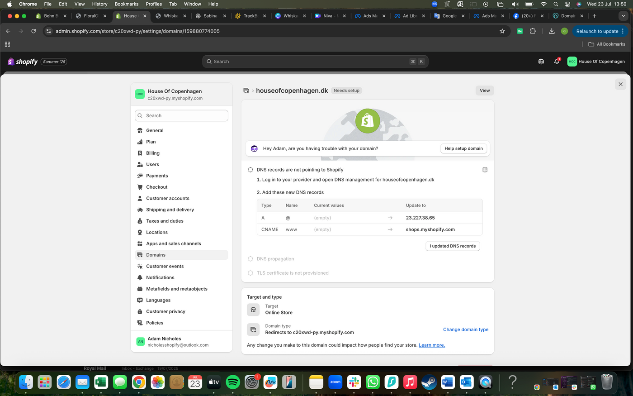The image size is (633, 396).
Task: Select Shipping and delivery settings
Action: pyautogui.click(x=170, y=210)
